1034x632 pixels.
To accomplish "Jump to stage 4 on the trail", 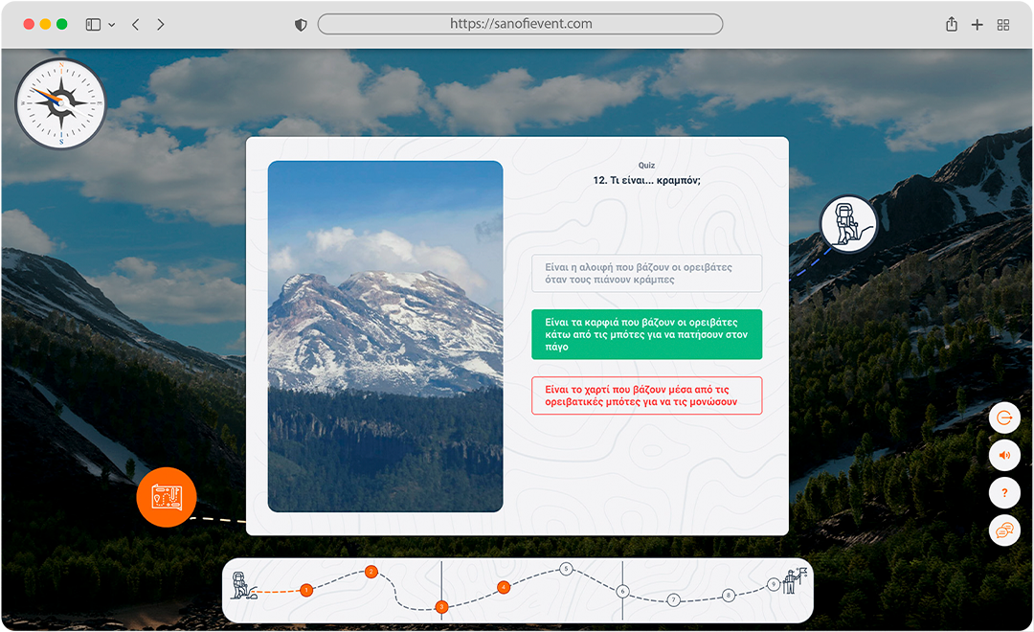I will click(504, 586).
